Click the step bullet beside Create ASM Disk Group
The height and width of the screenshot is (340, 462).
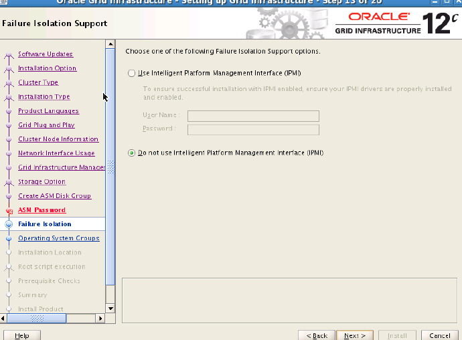[9, 196]
